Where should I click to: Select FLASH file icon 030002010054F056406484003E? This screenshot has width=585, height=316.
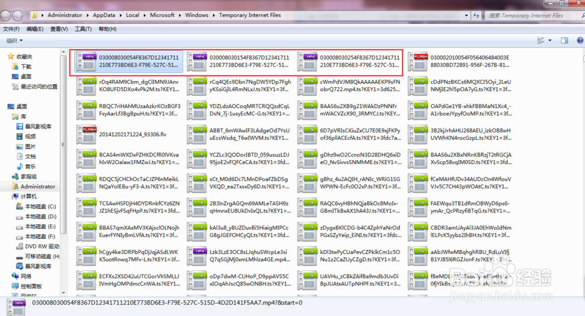[418, 61]
